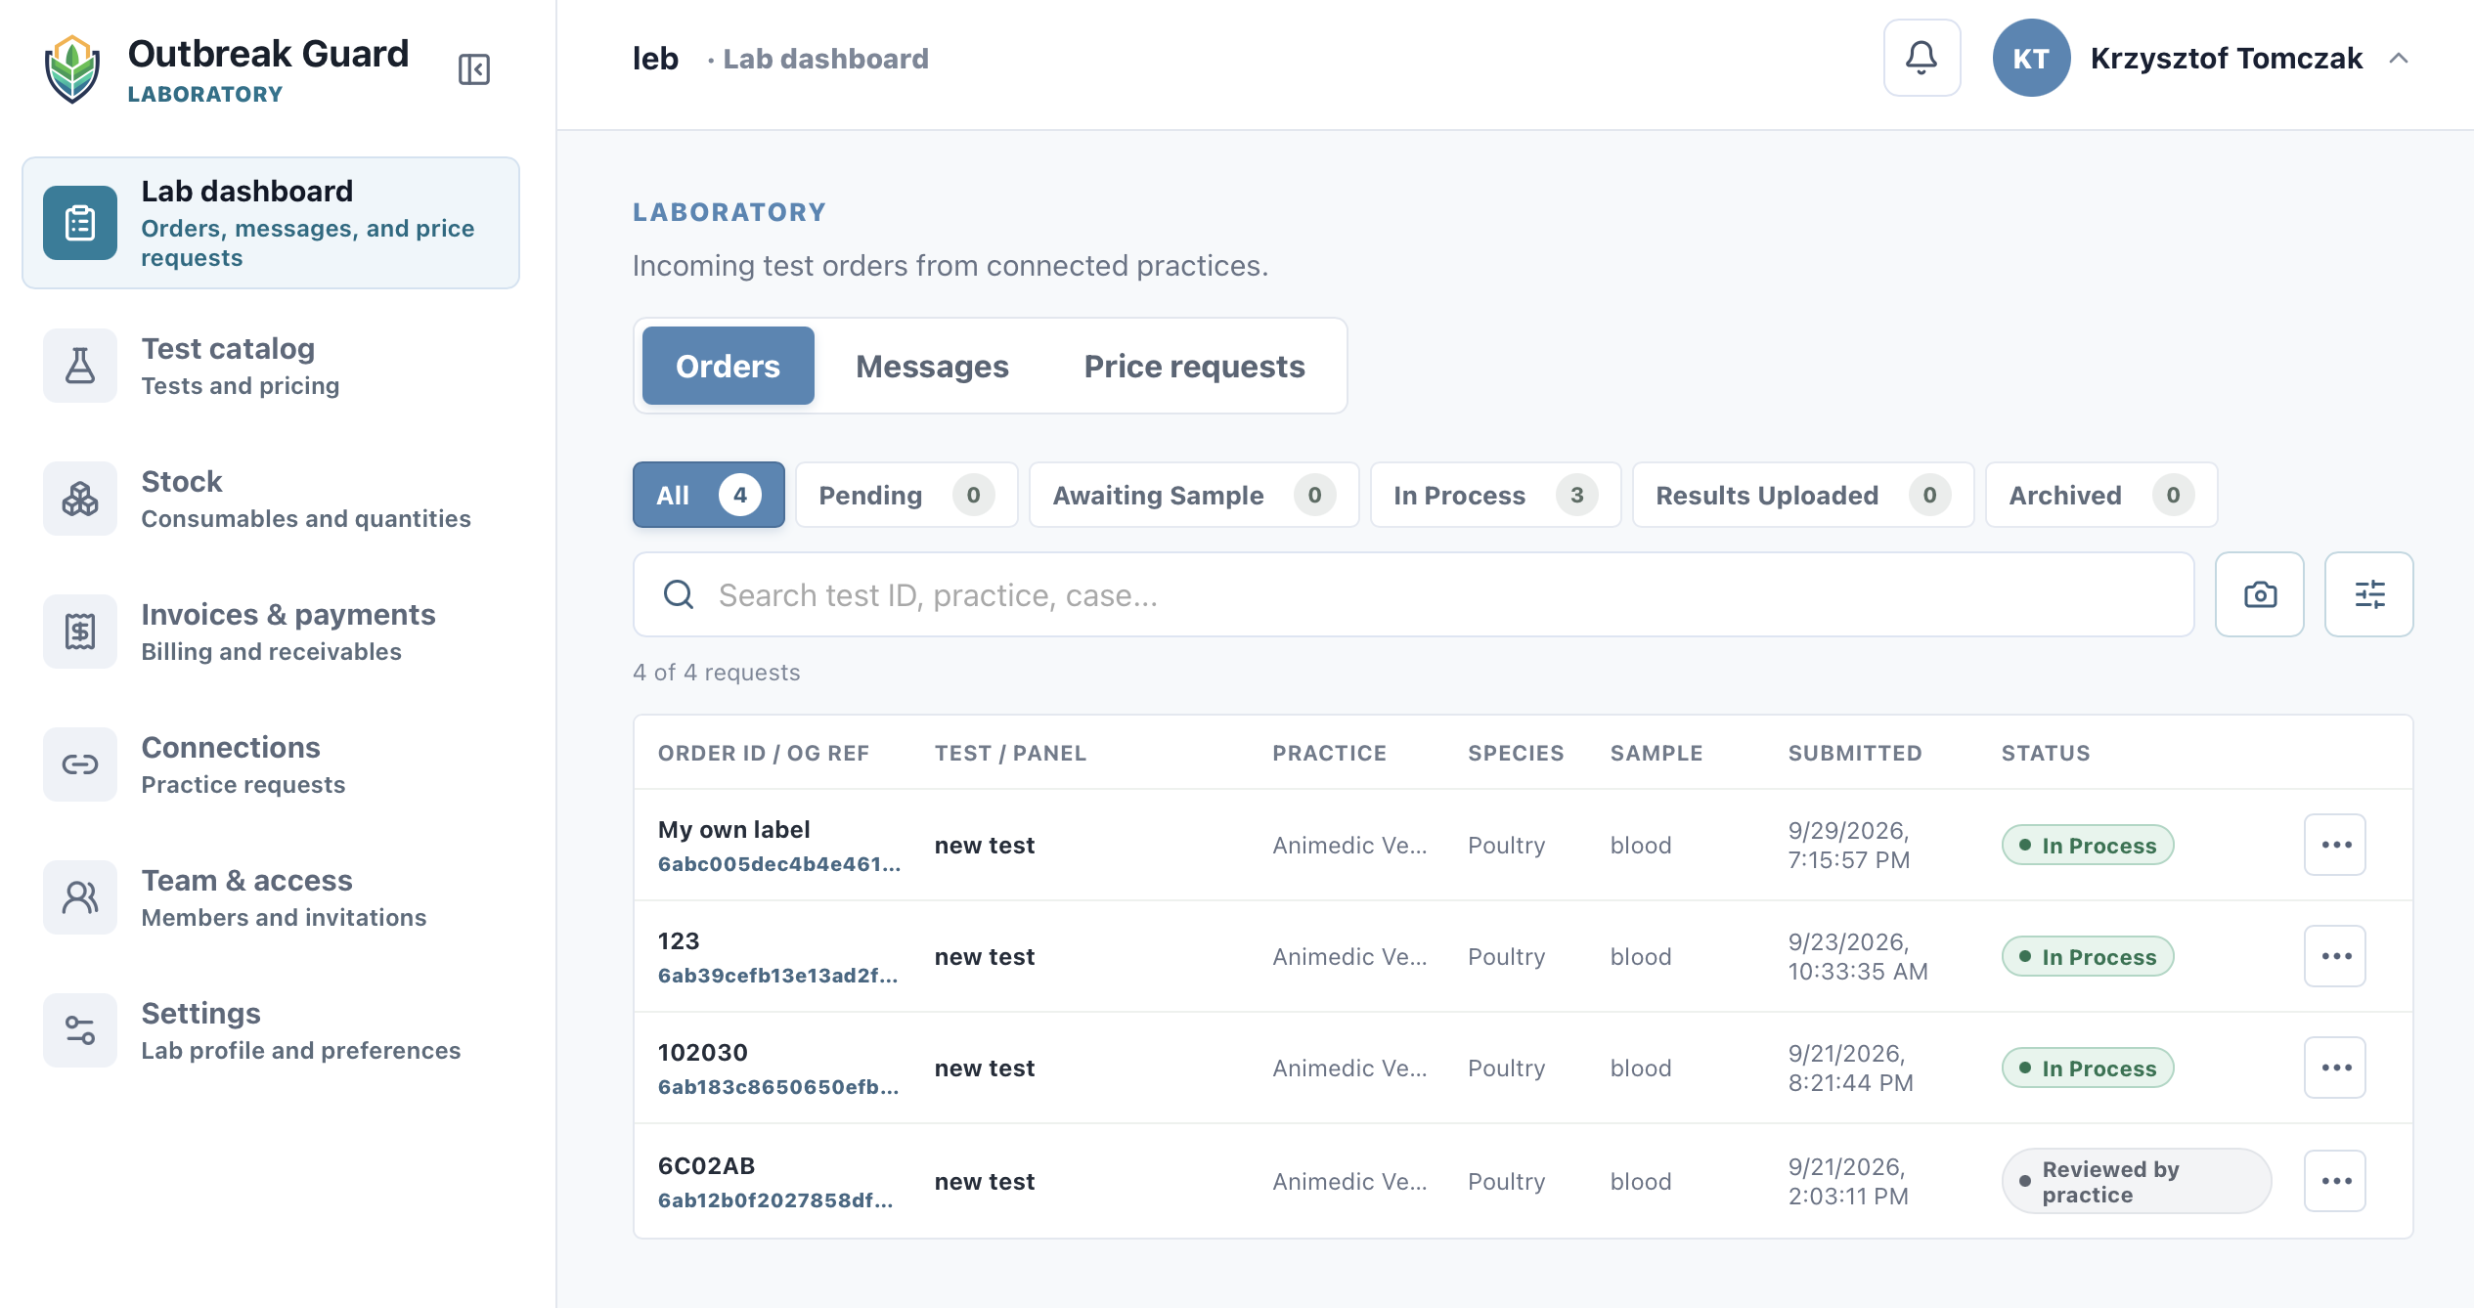Open Settings sliders icon
Image resolution: width=2474 pixels, height=1308 pixels.
click(x=80, y=1030)
